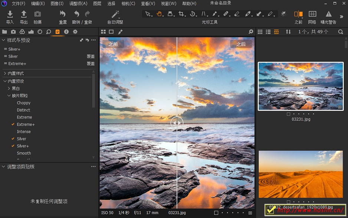
Task: Click the before/after split handle in the viewer
Action: (177, 122)
